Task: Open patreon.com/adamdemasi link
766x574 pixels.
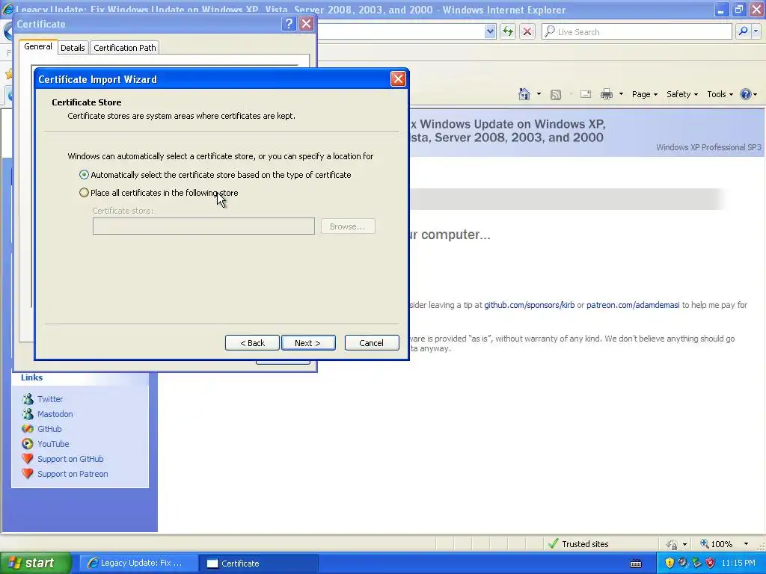Action: (633, 305)
